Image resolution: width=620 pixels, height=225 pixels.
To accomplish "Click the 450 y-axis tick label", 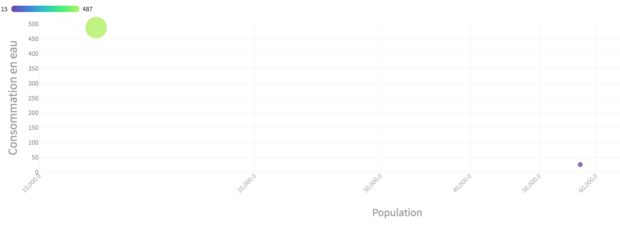I will (33, 39).
